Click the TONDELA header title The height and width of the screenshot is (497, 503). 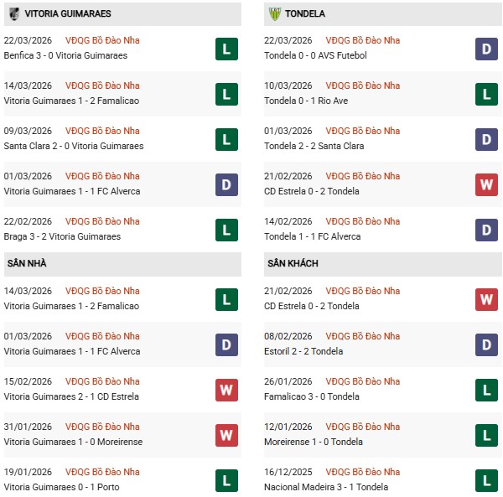click(x=305, y=14)
